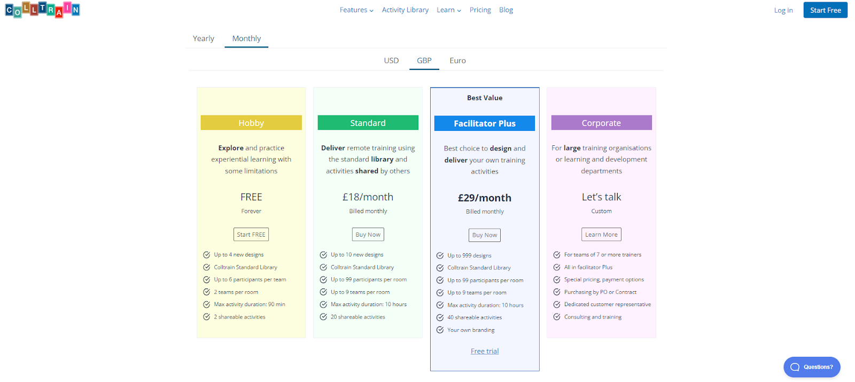The width and height of the screenshot is (855, 382).
Task: Click the green Standard plan header
Action: (368, 123)
